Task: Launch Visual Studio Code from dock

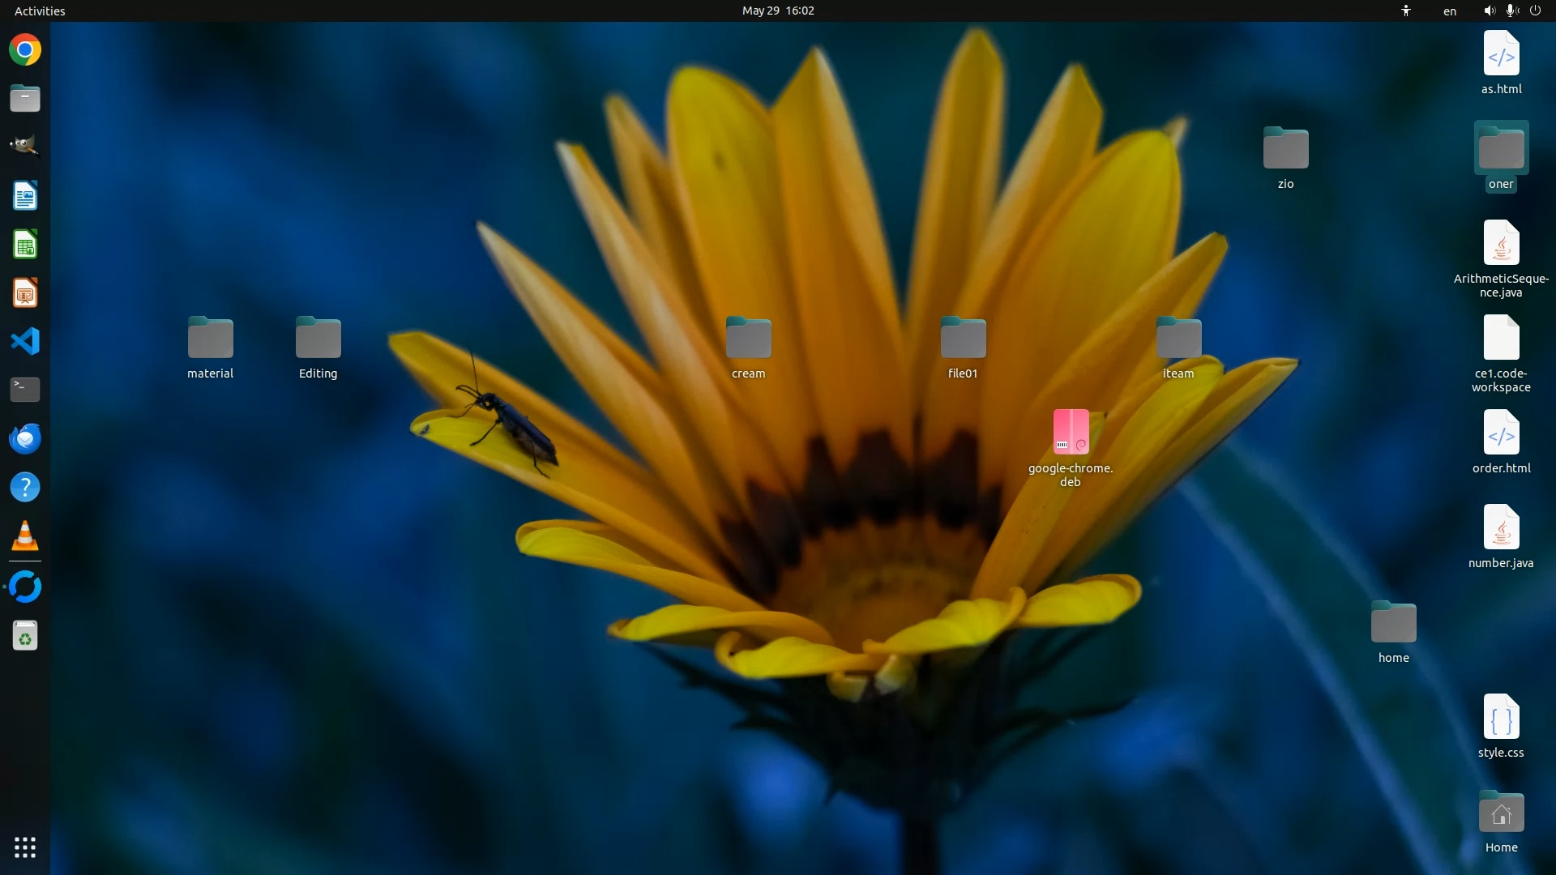Action: coord(25,341)
